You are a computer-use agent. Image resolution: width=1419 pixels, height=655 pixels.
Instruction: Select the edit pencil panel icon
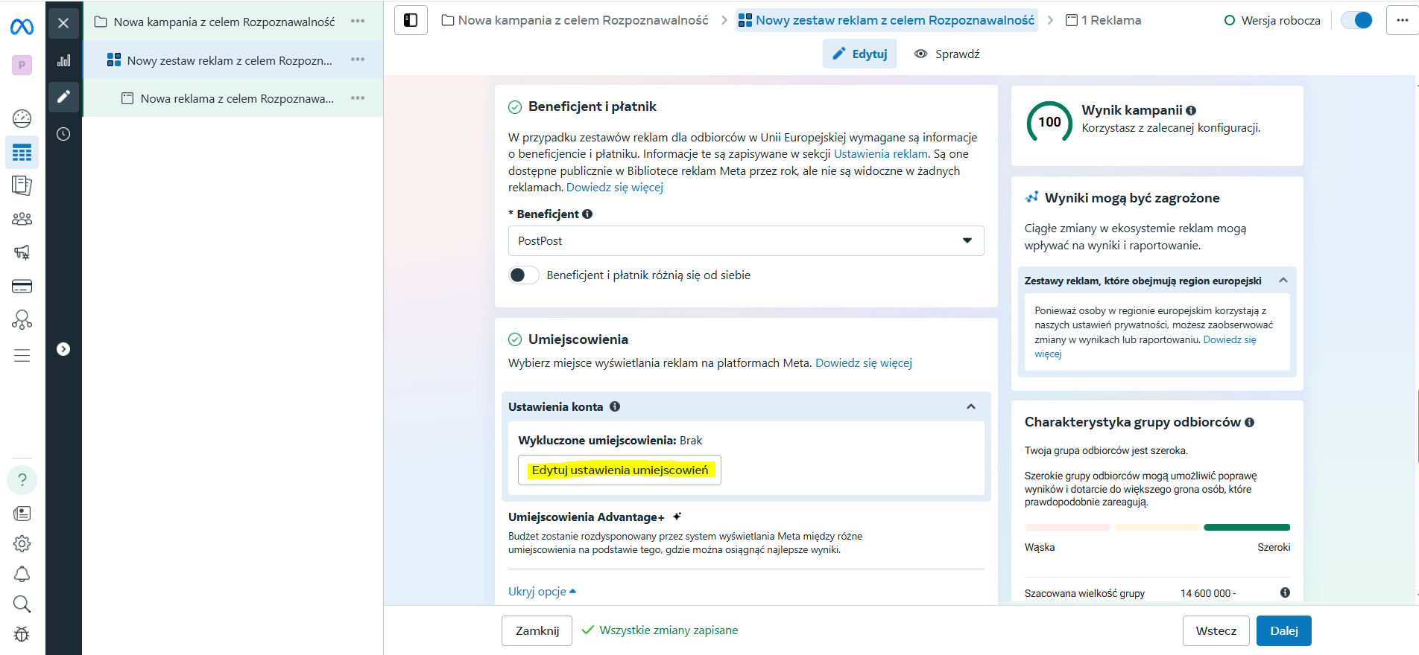[63, 97]
